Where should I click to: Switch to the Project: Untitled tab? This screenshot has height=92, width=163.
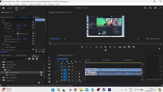(6, 55)
